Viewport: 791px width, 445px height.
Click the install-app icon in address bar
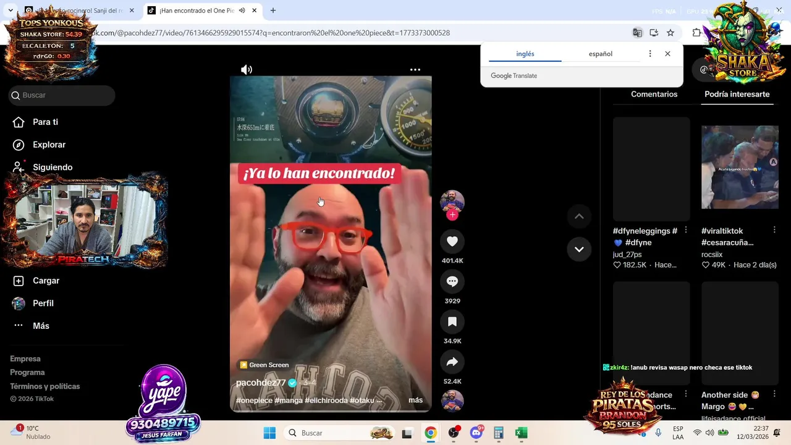(x=654, y=33)
